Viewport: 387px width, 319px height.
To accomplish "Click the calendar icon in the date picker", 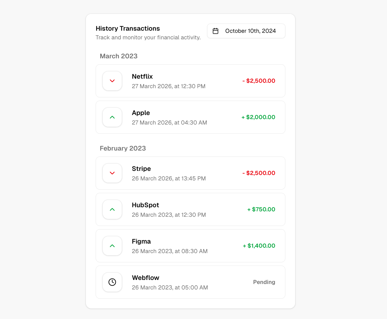I will tap(216, 31).
